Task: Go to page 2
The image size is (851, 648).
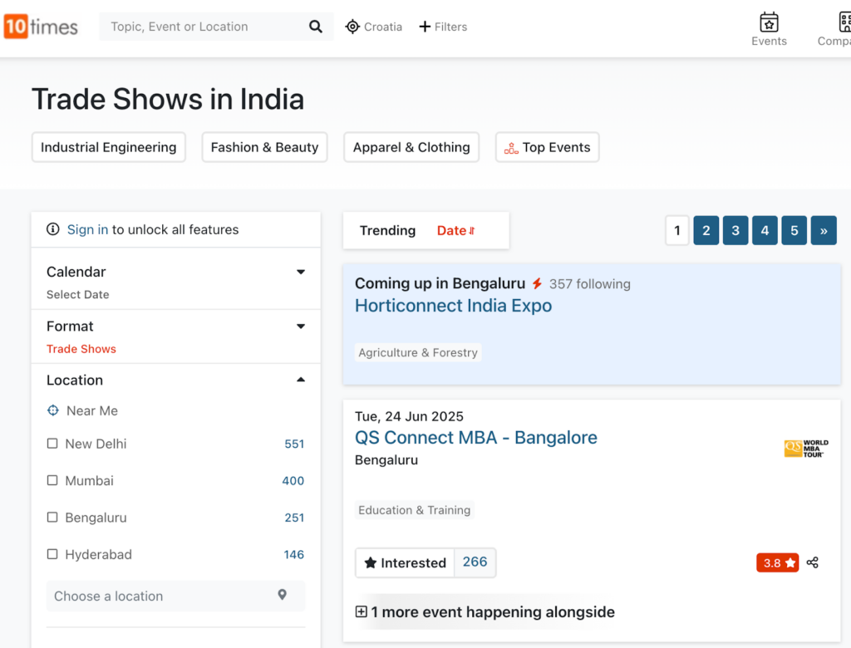Action: [706, 231]
